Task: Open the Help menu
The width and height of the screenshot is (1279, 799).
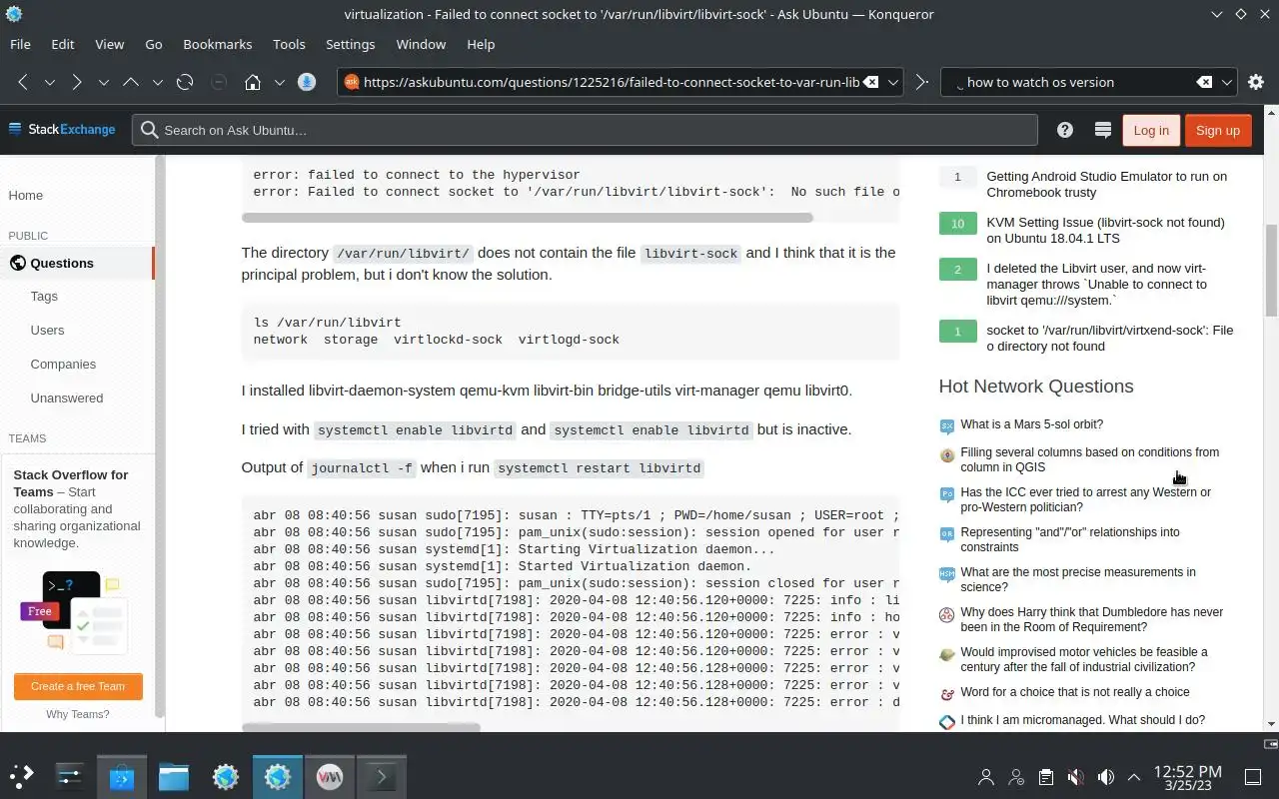Action: point(481,44)
